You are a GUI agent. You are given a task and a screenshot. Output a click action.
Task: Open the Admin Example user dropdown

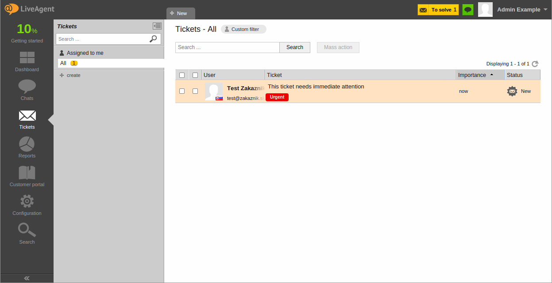click(x=522, y=10)
